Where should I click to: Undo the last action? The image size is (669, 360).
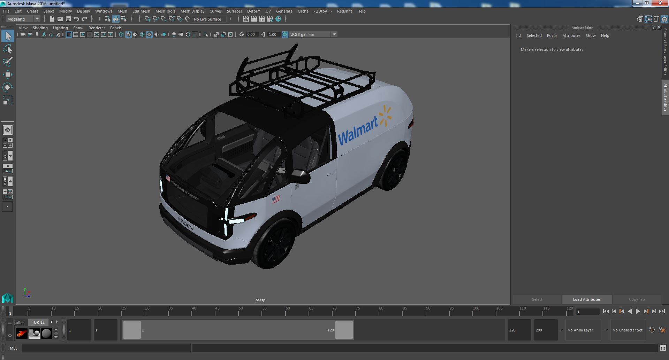coord(76,19)
